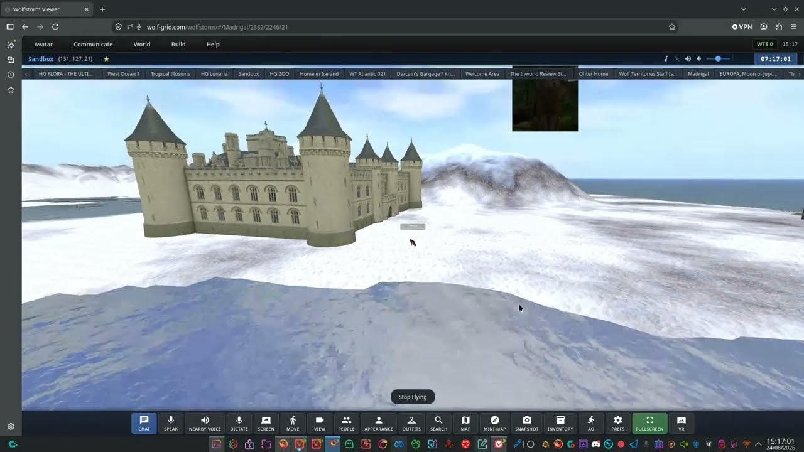
Task: Open Home in Iceland landmark
Action: (319, 74)
